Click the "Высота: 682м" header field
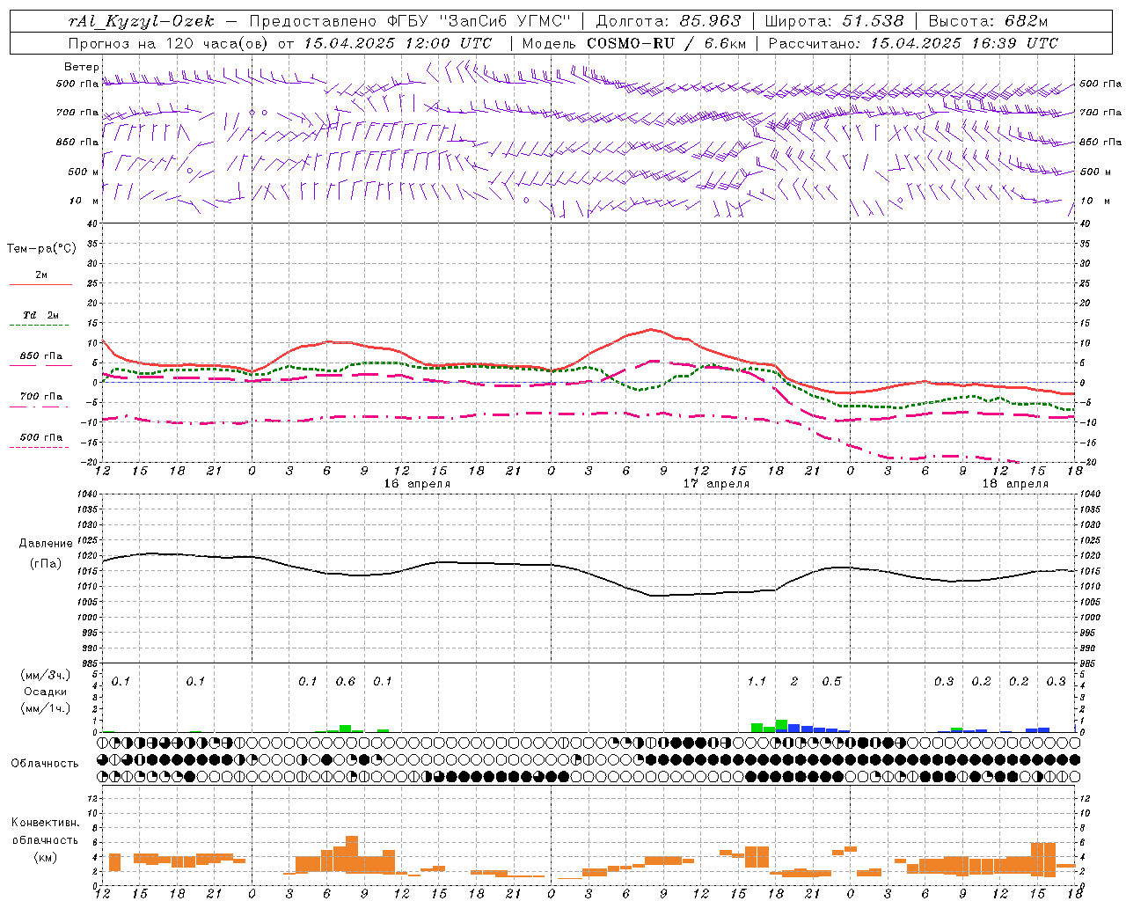Screen dimensions: 1126x901 click(988, 21)
